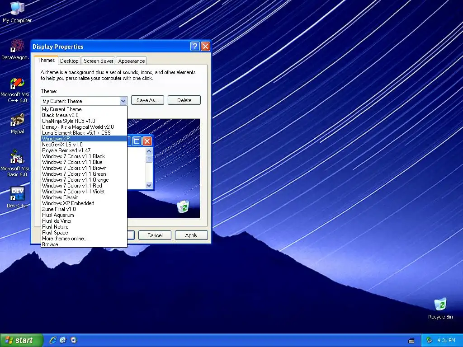Select Zune Final v1.0 theme
Screen dimensions: 463x347
click(84, 209)
